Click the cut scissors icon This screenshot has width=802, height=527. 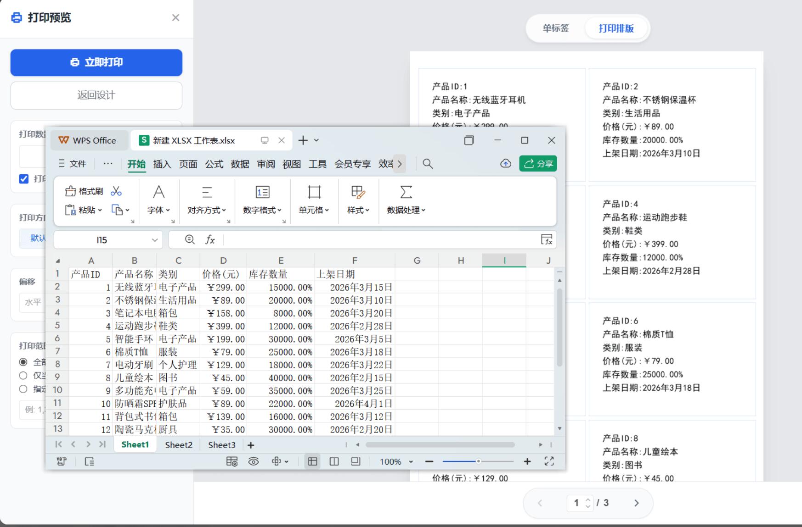pyautogui.click(x=116, y=191)
